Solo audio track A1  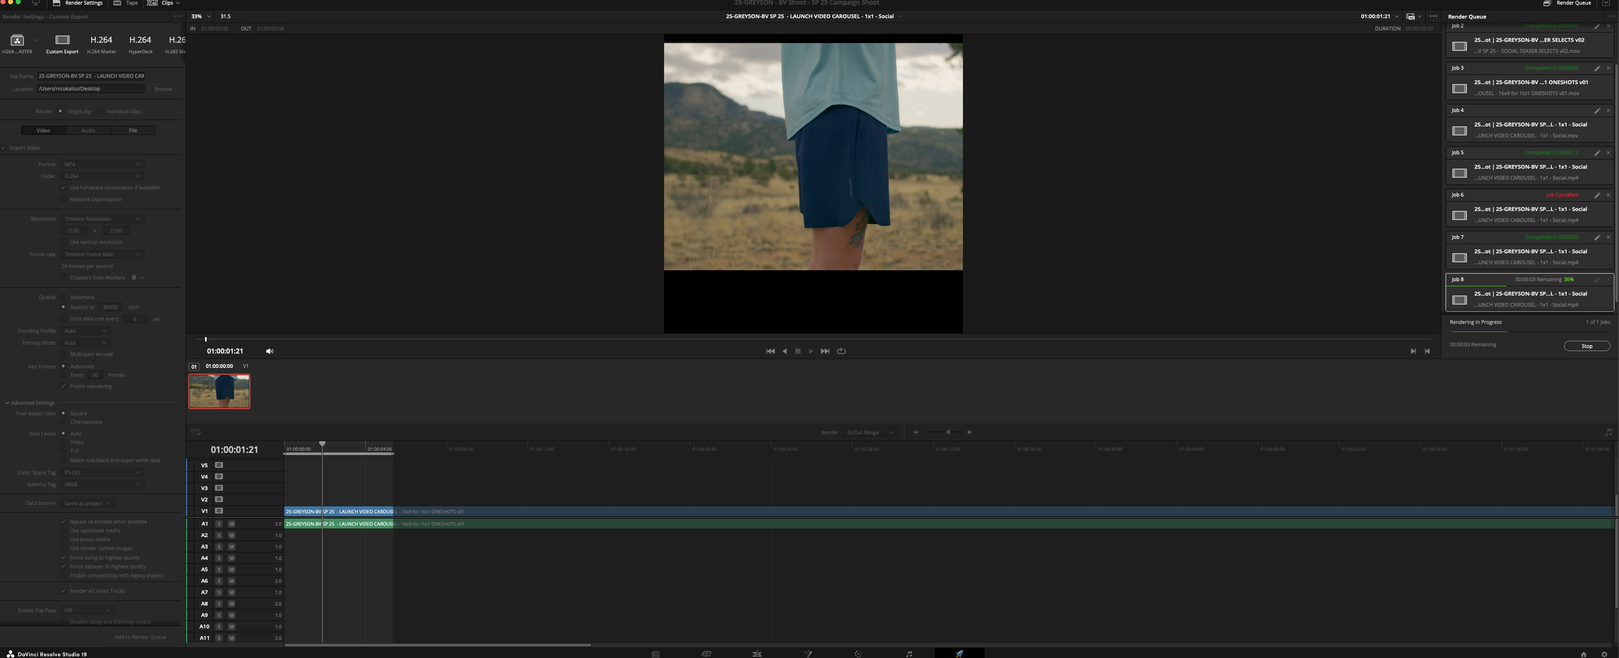pos(219,524)
